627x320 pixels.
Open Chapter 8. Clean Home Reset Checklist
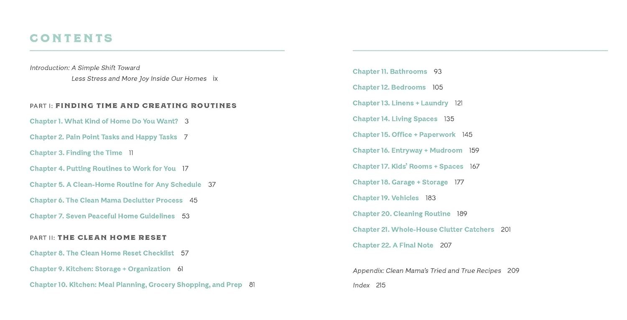point(102,253)
